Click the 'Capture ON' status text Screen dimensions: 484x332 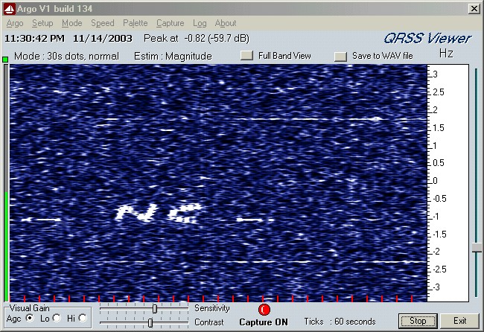264,322
